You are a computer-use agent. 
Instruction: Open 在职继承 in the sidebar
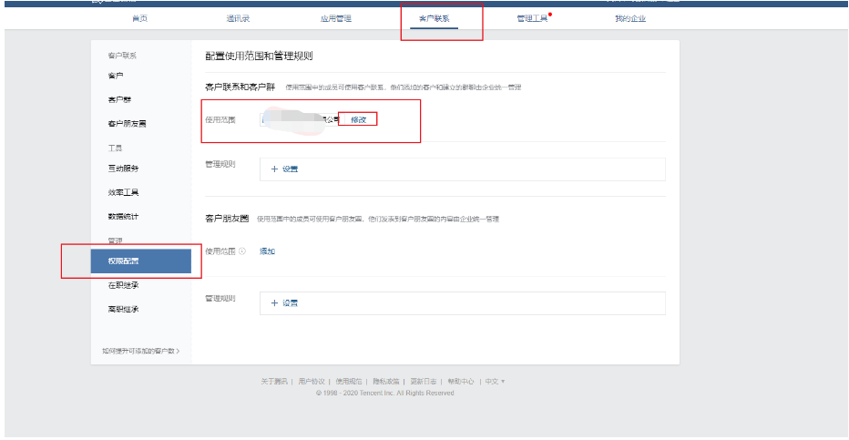click(123, 284)
